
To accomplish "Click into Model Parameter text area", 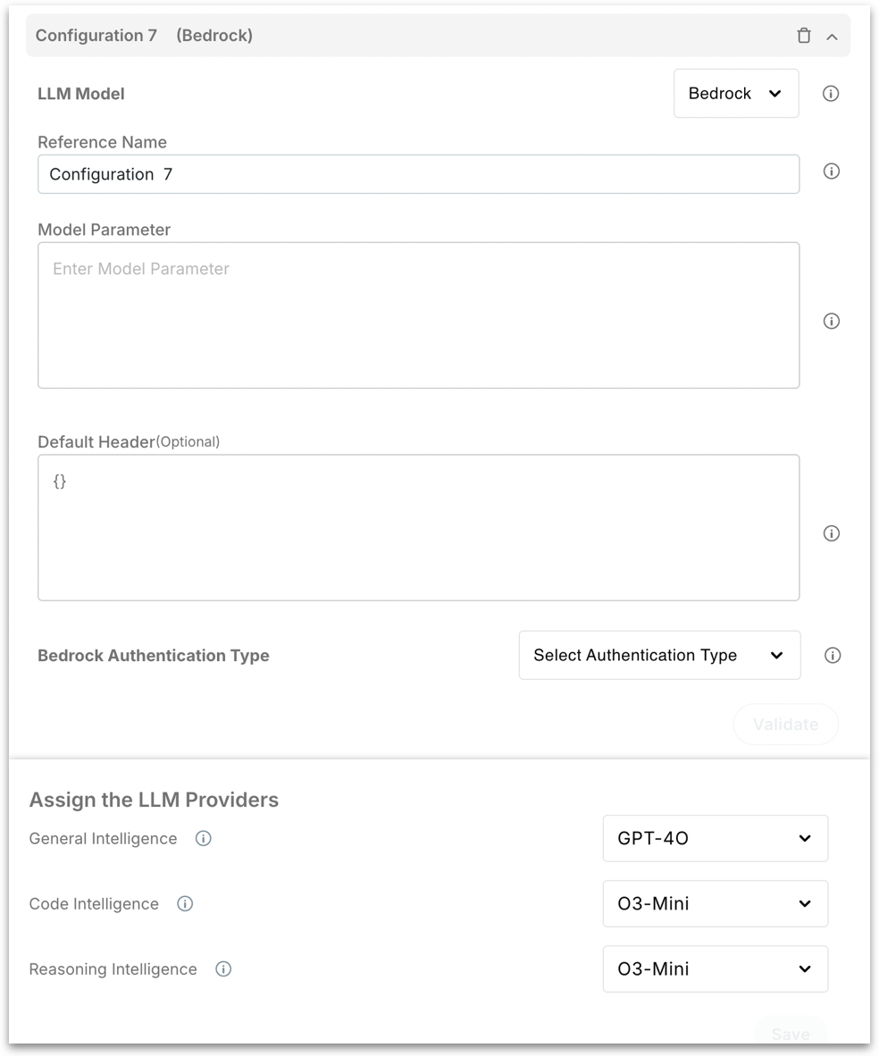I will 418,315.
